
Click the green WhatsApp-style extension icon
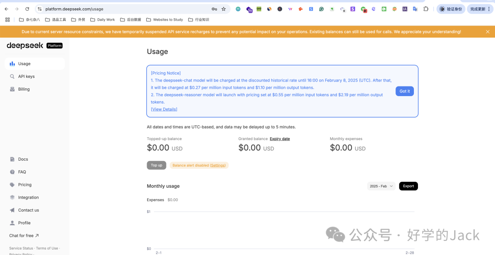click(x=384, y=9)
